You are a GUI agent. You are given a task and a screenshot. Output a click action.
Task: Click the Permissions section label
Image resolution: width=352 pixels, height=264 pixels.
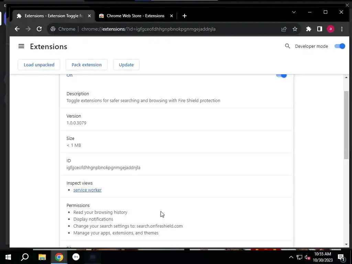pos(78,206)
